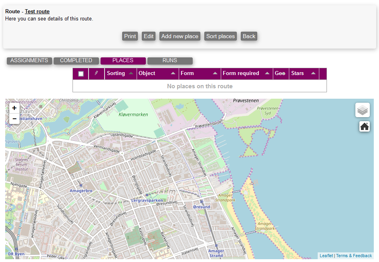Sort table by Object column arrow

pyautogui.click(x=173, y=73)
